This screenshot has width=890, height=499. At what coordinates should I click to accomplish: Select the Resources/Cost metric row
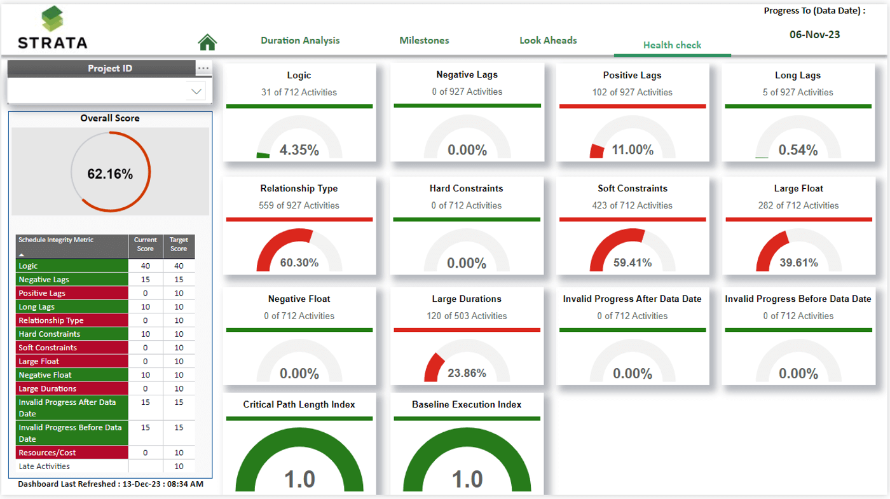click(x=71, y=452)
